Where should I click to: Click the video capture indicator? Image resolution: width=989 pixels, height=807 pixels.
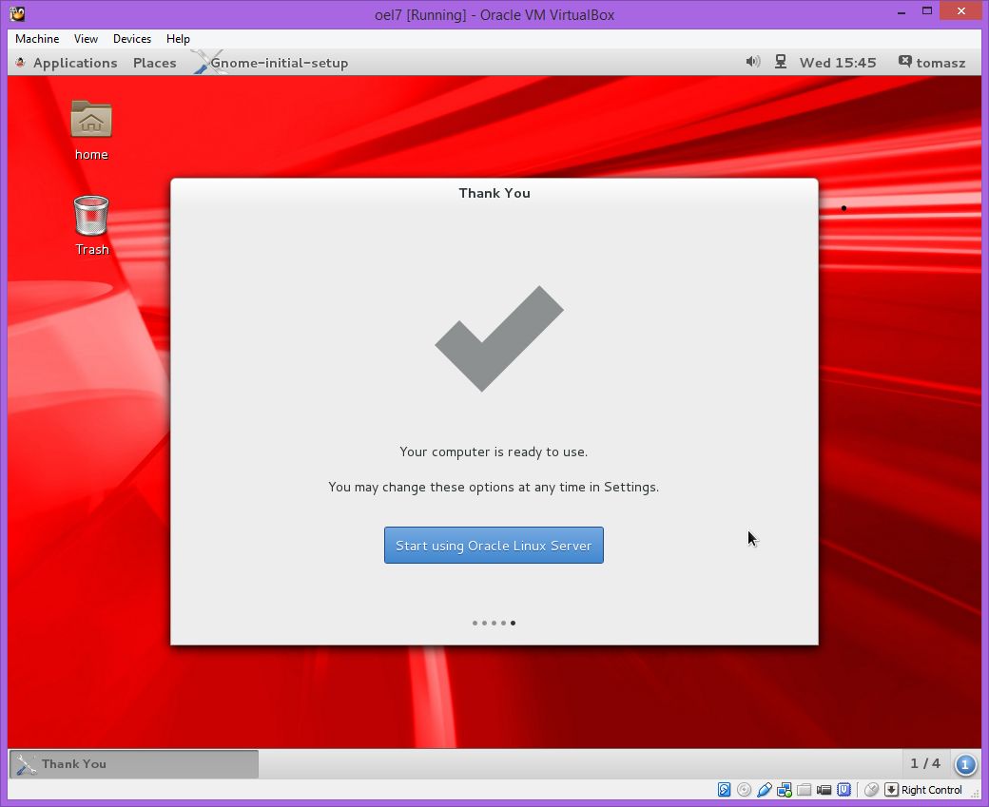coord(824,789)
